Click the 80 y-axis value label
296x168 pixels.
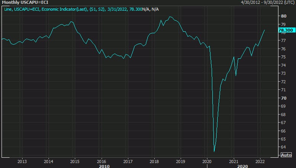point(283,16)
